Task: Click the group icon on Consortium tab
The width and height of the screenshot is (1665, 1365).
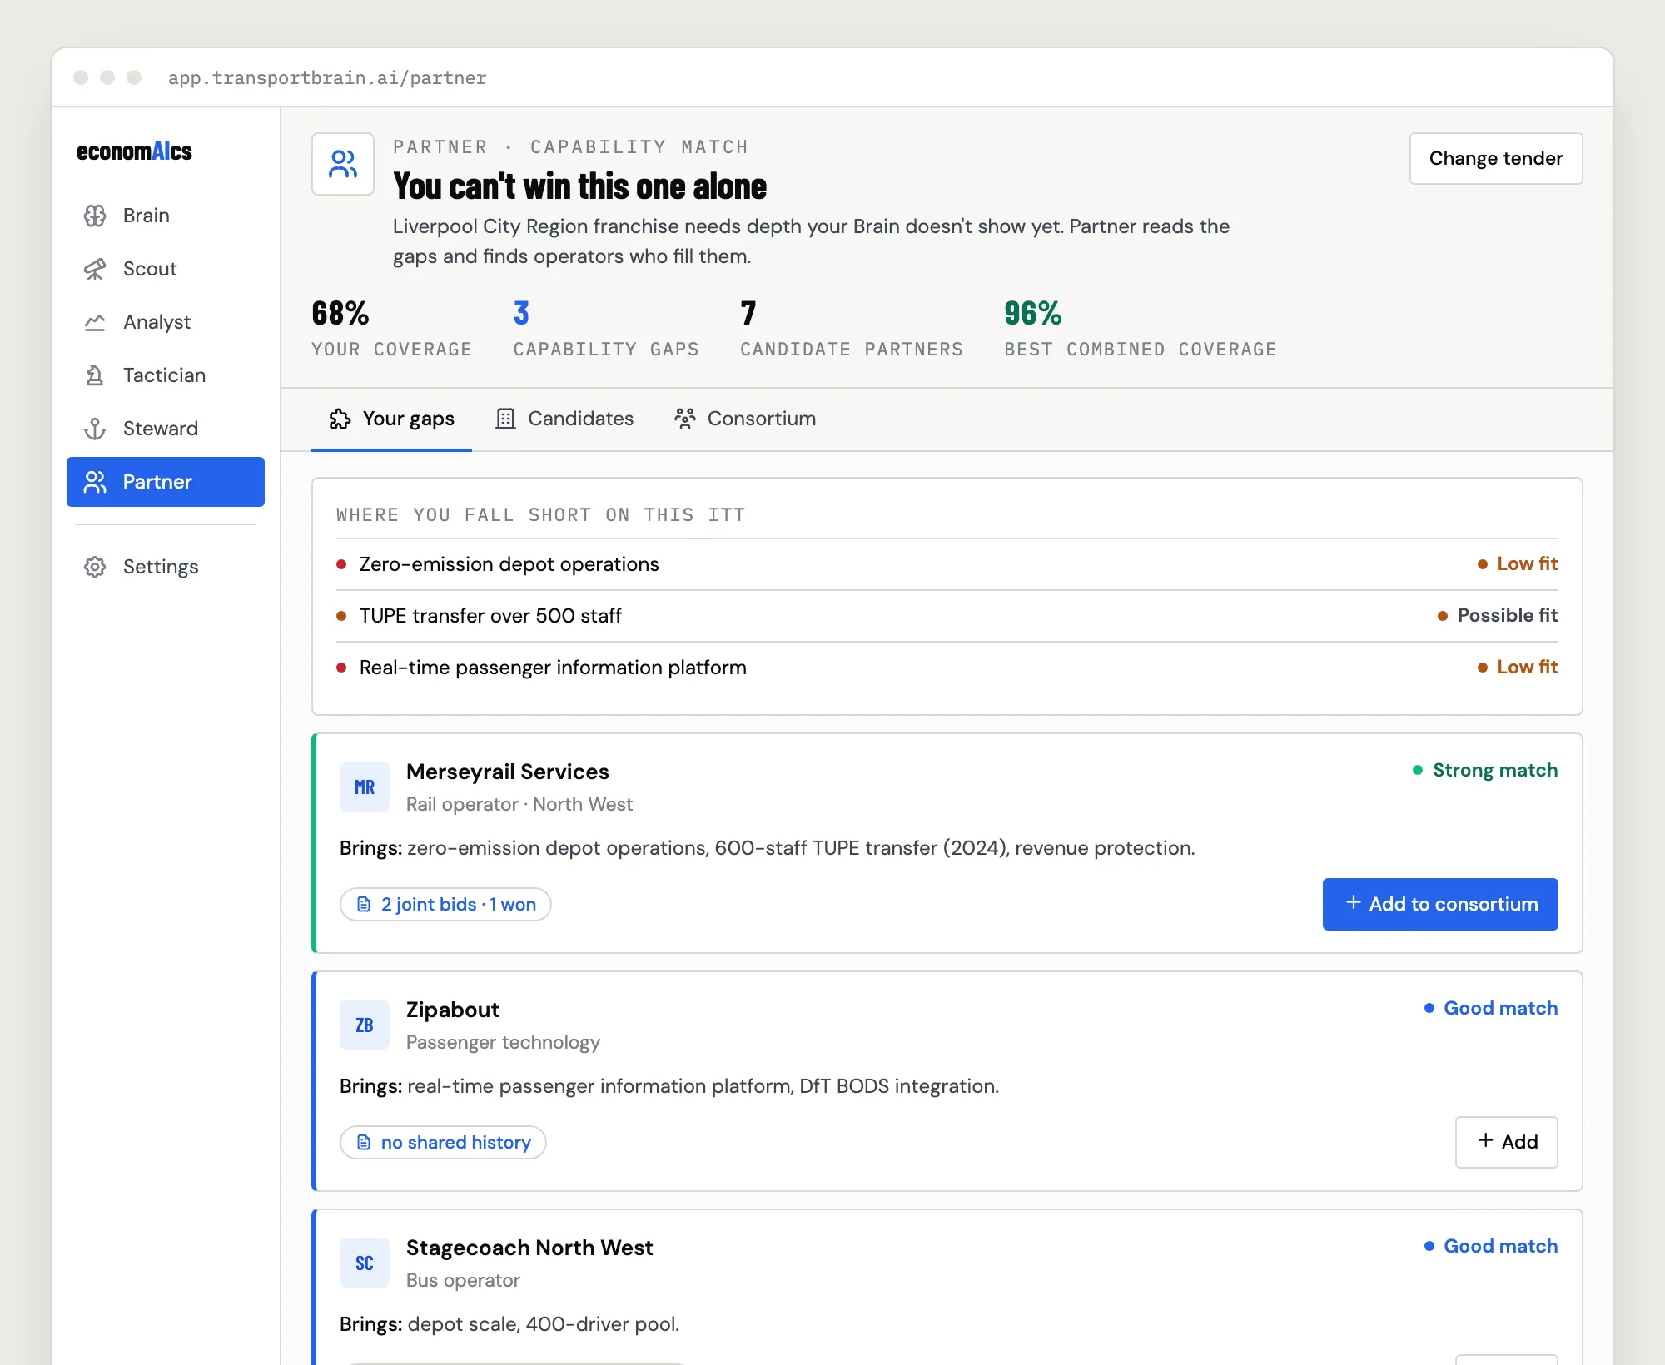Action: 684,419
